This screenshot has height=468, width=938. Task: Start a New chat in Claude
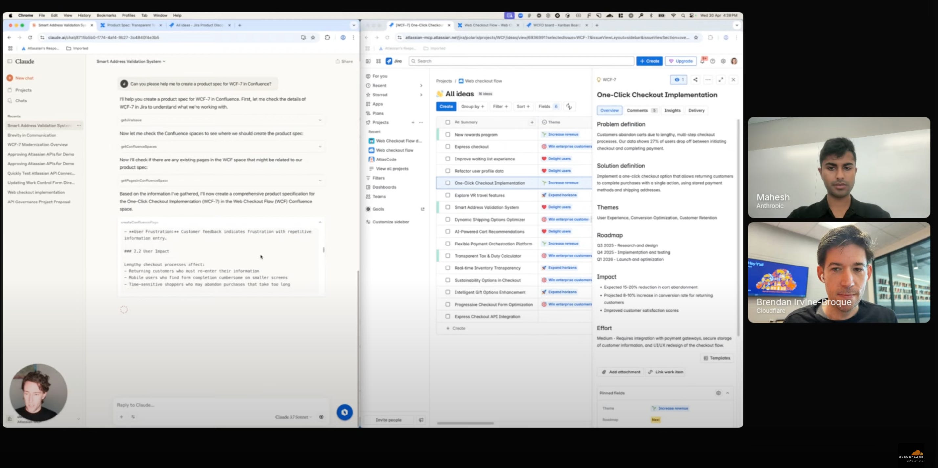tap(20, 78)
